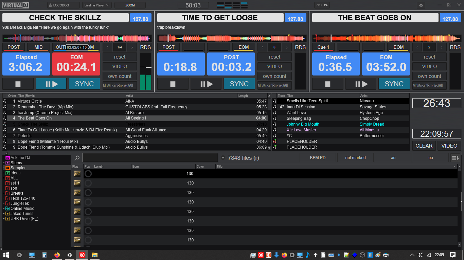Click the loop size right arrow on the first deck
This screenshot has height=260, width=464.
pos(132,47)
